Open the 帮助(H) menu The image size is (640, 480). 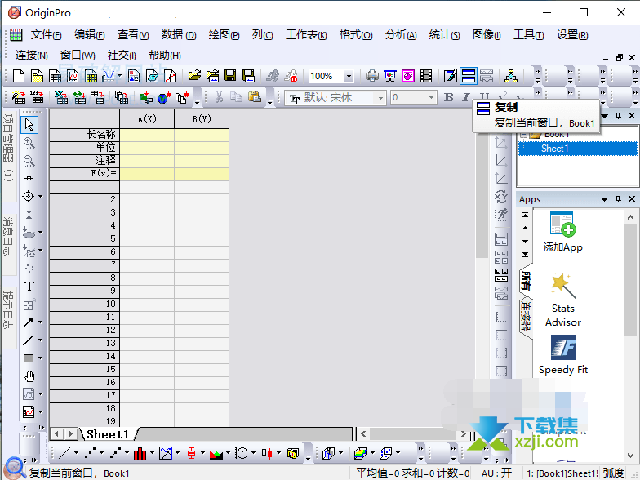click(165, 56)
